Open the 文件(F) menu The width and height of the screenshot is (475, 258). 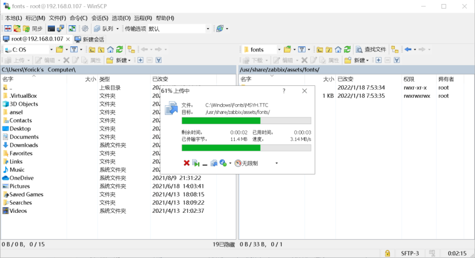[x=57, y=18]
